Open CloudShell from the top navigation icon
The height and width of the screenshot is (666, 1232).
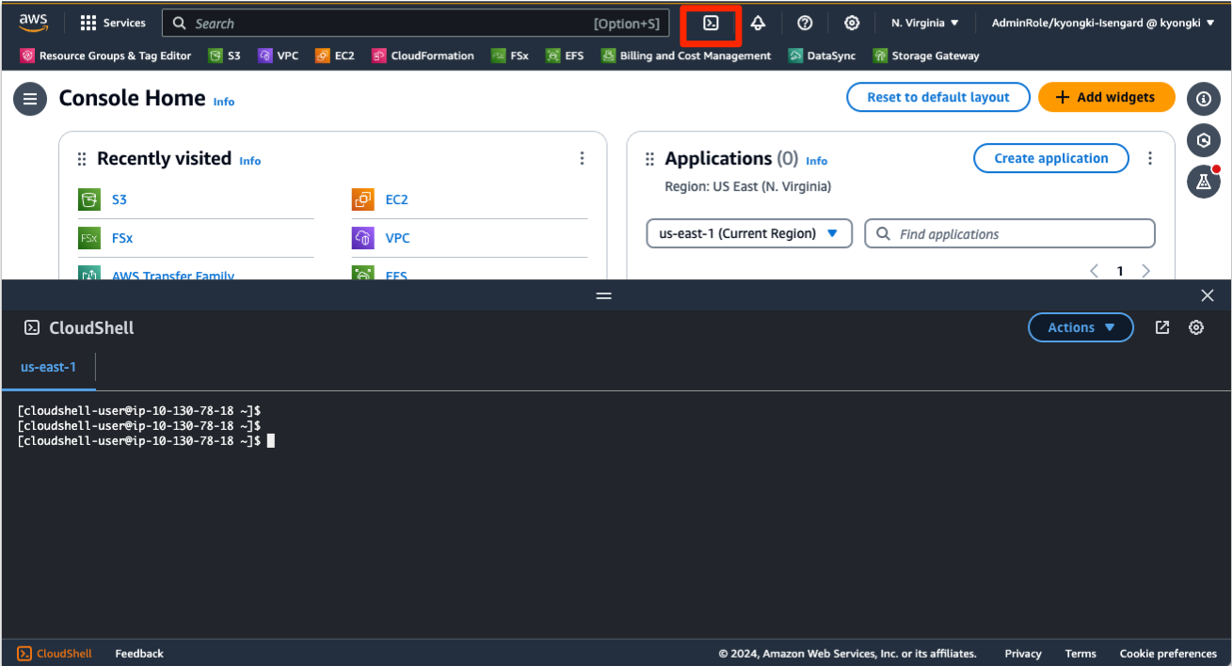pos(710,23)
